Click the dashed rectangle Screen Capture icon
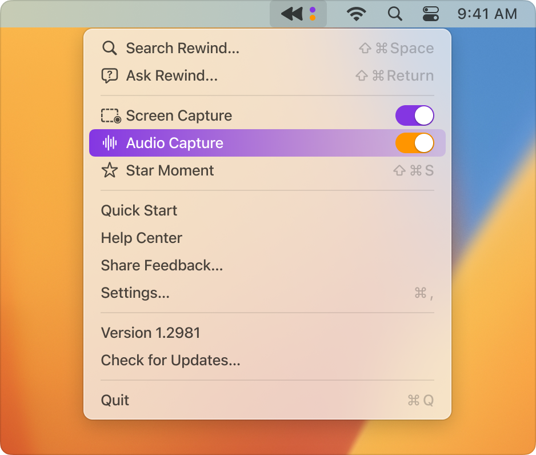Viewport: 536px width, 455px height. [x=110, y=116]
